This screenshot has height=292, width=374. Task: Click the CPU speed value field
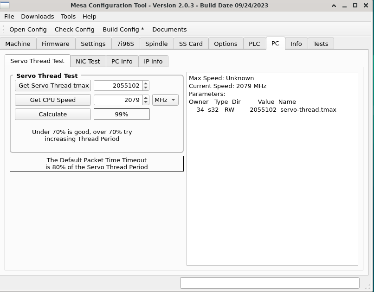[118, 100]
